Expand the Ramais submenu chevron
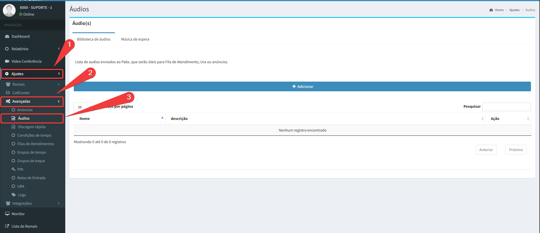 click(59, 84)
